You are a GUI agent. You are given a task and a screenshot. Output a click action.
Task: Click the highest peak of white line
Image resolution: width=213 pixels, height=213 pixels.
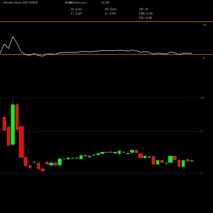(13, 37)
